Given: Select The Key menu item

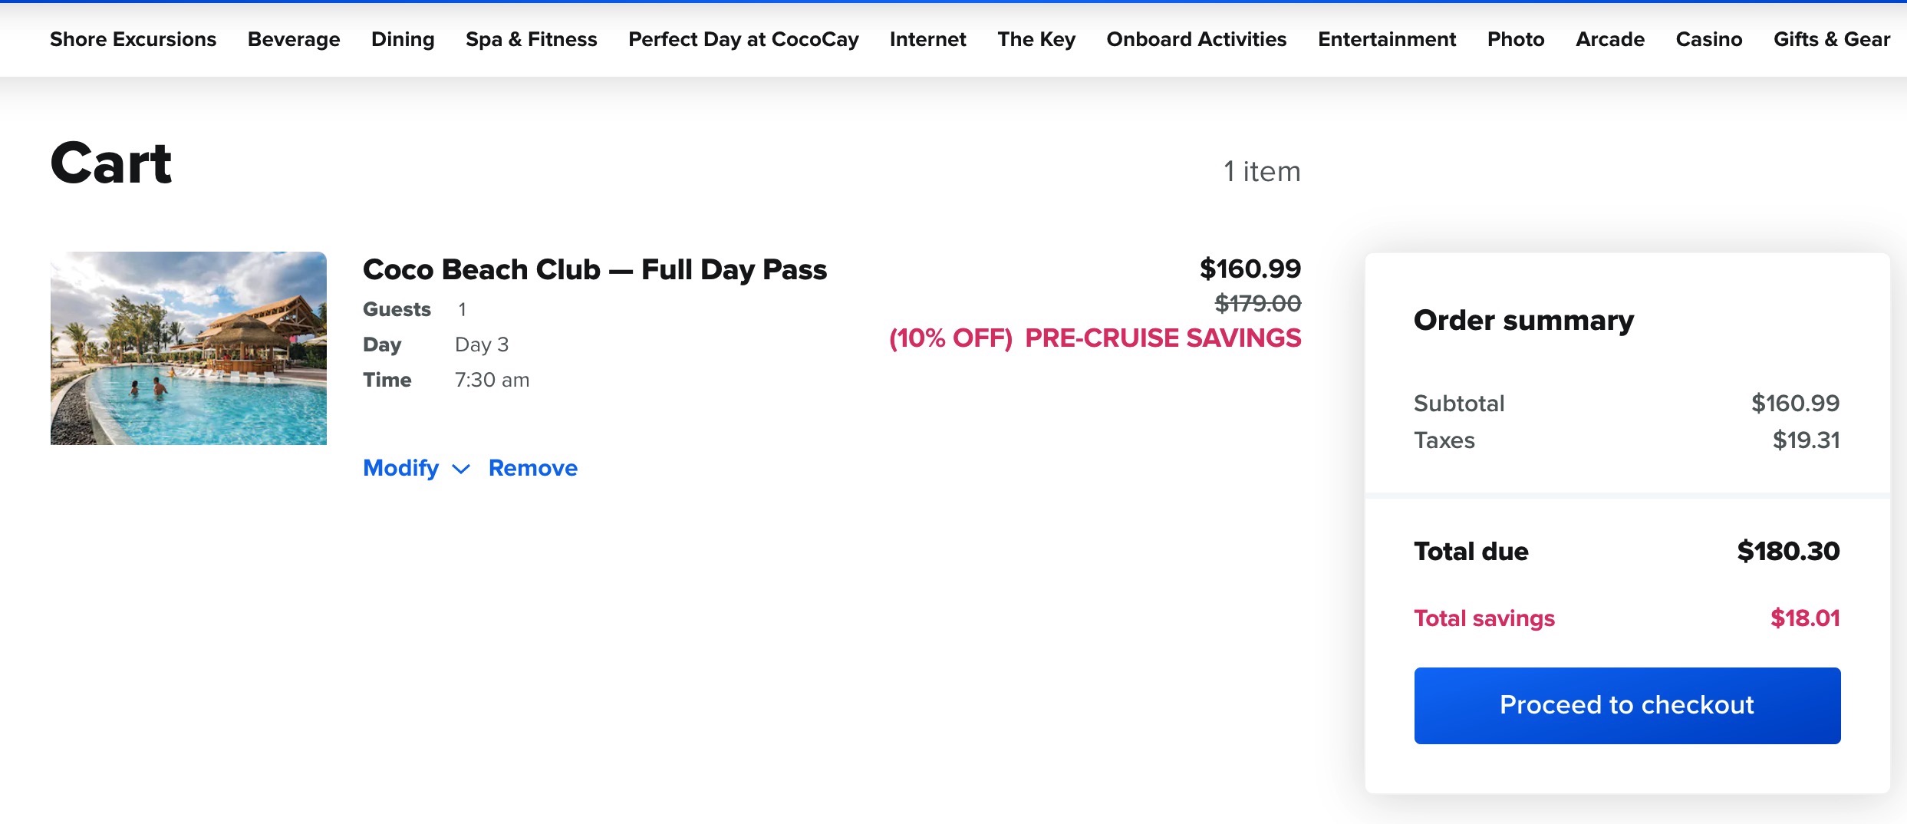Looking at the screenshot, I should [x=1036, y=39].
